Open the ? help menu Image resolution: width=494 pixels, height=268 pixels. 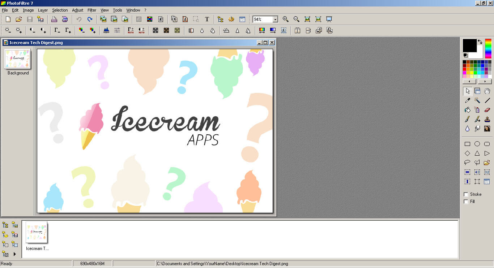point(145,10)
